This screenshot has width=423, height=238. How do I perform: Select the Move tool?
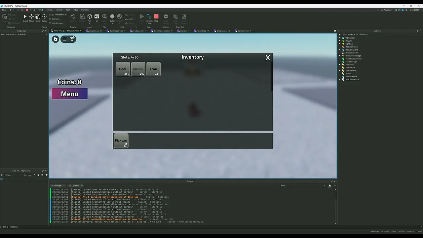(31, 18)
